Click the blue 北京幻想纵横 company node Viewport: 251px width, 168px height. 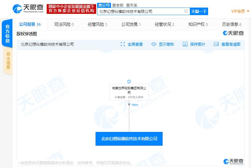point(129,139)
